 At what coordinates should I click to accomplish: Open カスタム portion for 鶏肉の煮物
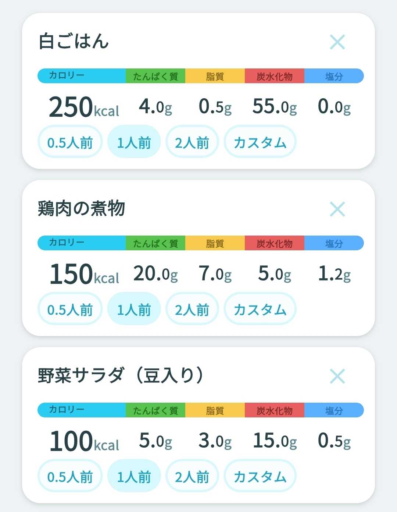[260, 309]
